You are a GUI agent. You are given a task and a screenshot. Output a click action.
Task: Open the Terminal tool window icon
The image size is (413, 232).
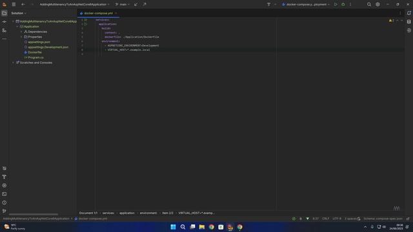click(x=5, y=194)
